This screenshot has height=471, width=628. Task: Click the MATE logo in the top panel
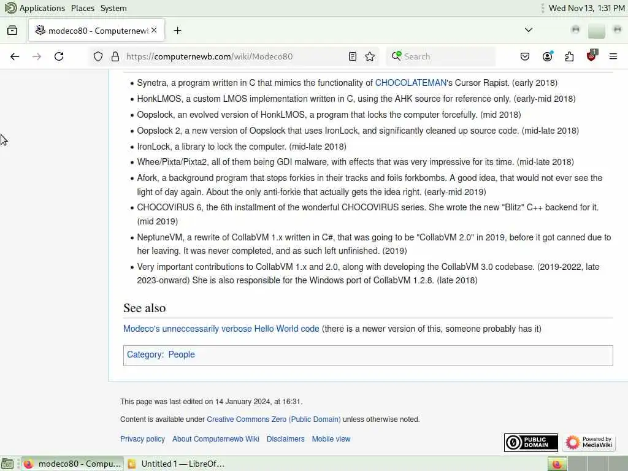10,7
